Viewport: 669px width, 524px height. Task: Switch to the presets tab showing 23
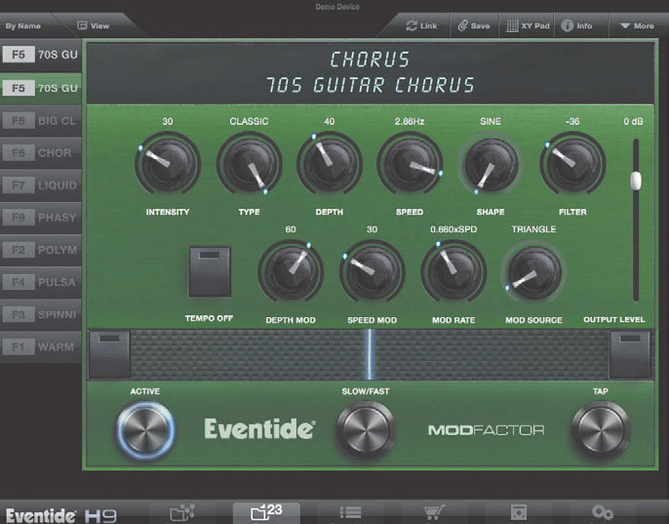pyautogui.click(x=266, y=512)
